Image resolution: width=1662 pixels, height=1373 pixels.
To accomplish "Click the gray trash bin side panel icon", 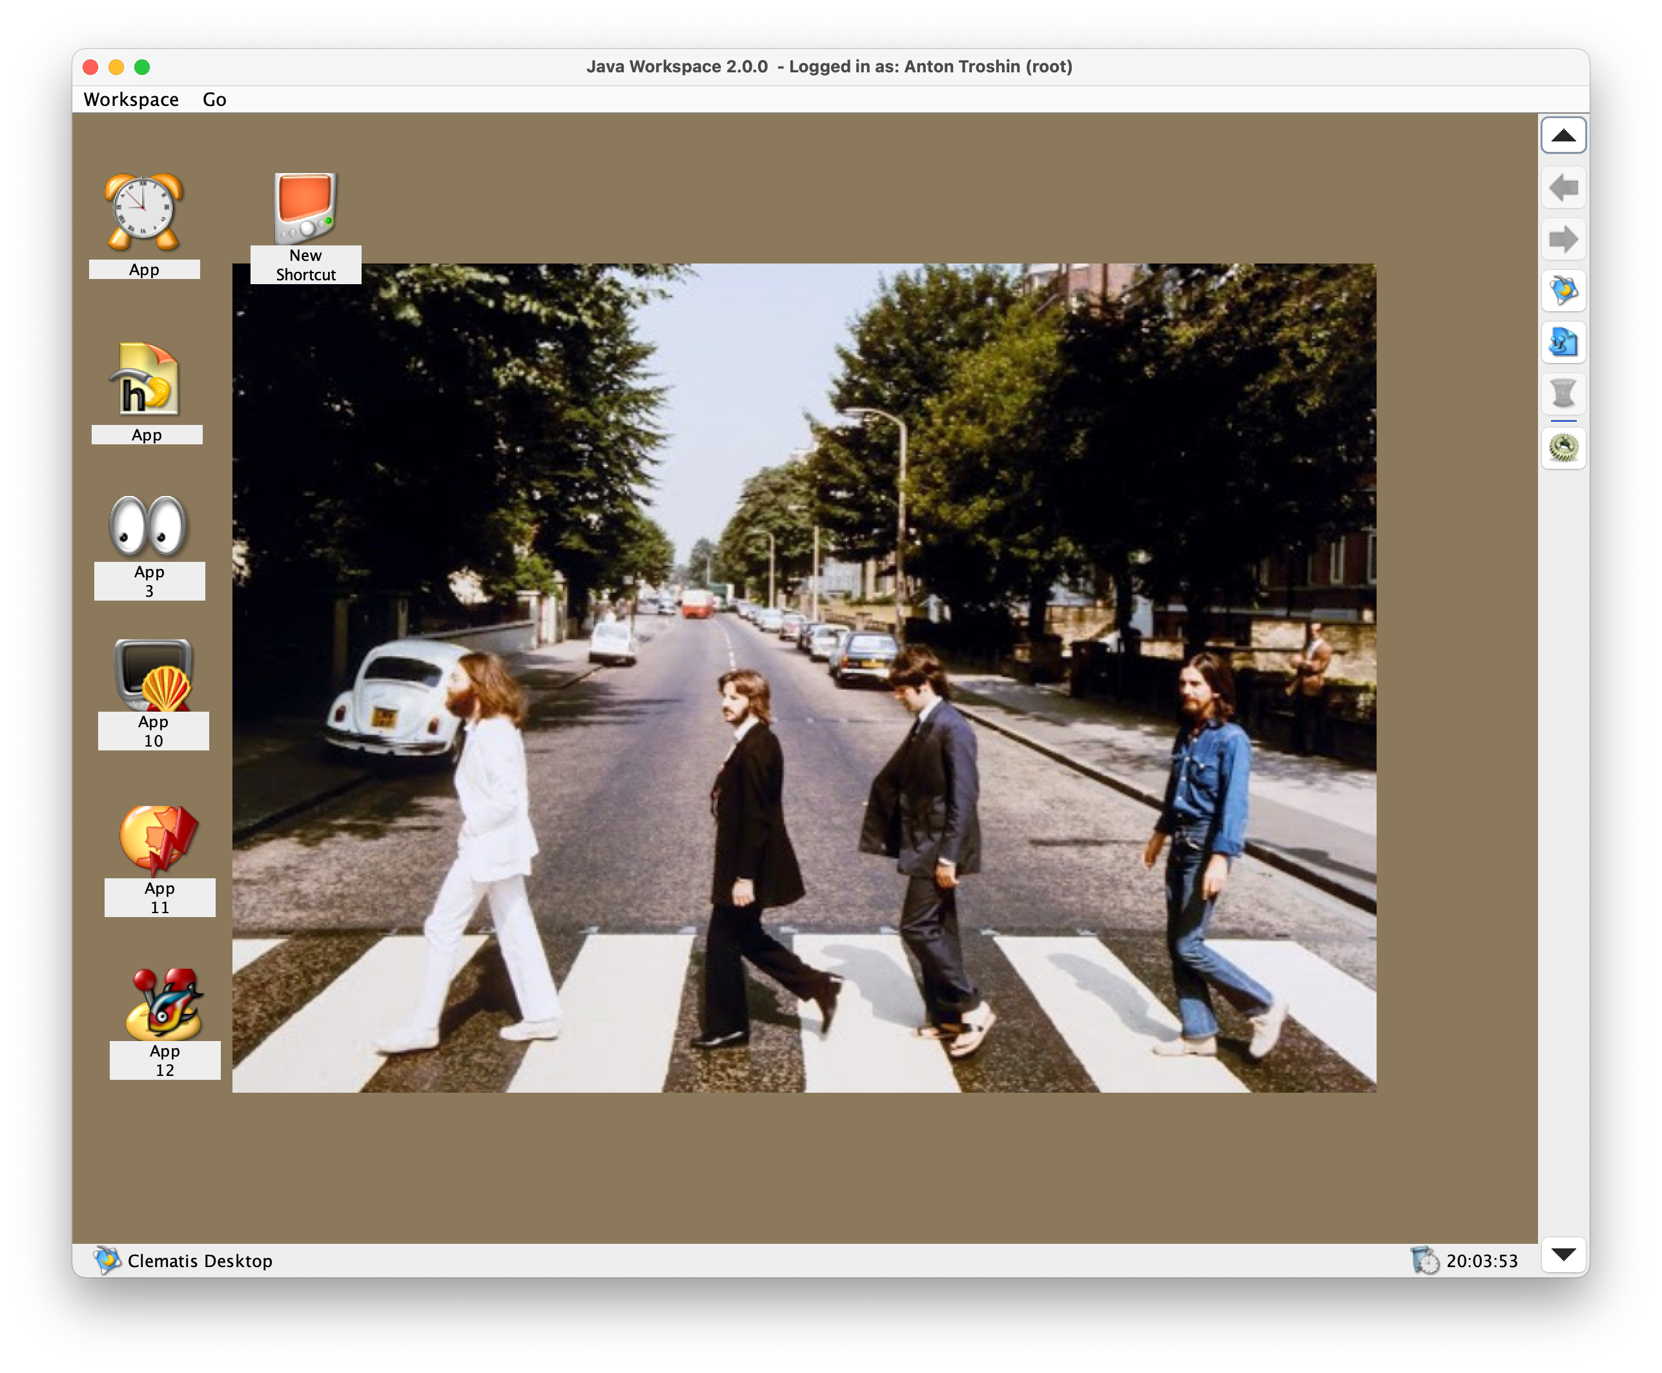I will pyautogui.click(x=1563, y=393).
